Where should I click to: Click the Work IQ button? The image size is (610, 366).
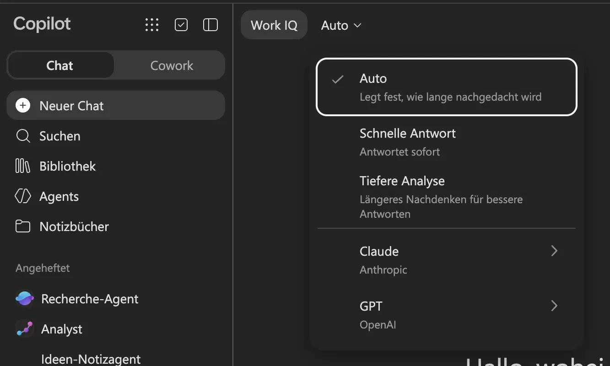[x=274, y=25]
